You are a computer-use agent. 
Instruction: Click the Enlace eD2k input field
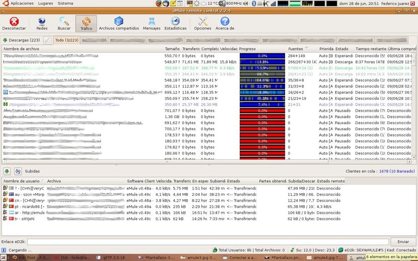click(208, 242)
